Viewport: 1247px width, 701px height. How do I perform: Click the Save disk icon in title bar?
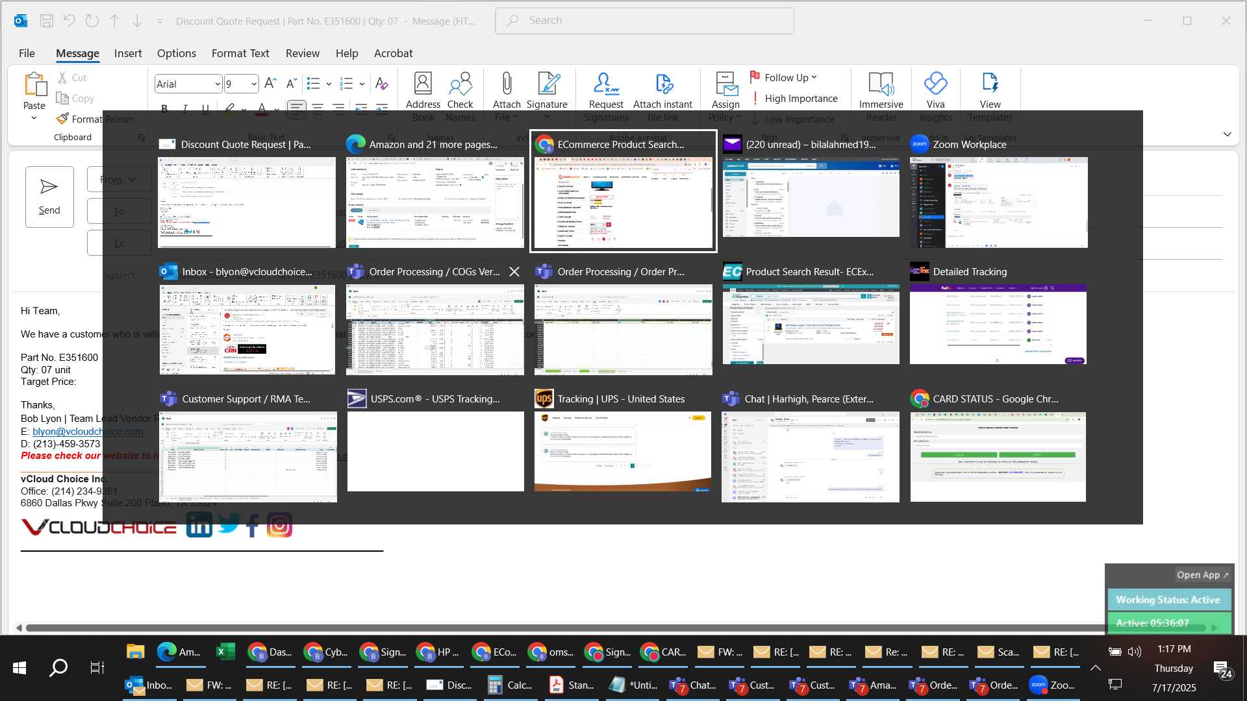[46, 21]
